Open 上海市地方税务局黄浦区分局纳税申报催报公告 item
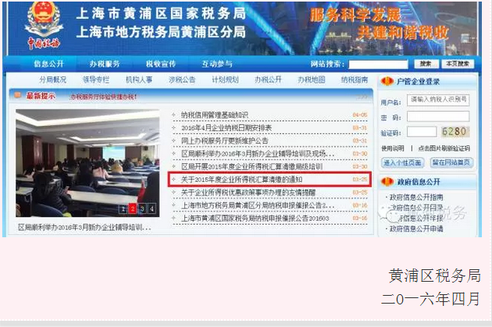The image size is (492, 327). pos(258,205)
